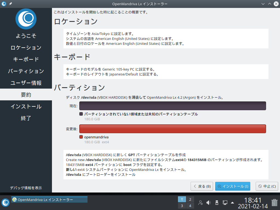Click the キーボード section heading

coord(72,57)
